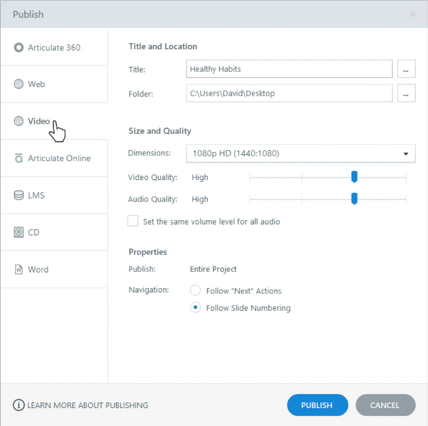Click the Cancel button
428x426 pixels.
click(385, 405)
